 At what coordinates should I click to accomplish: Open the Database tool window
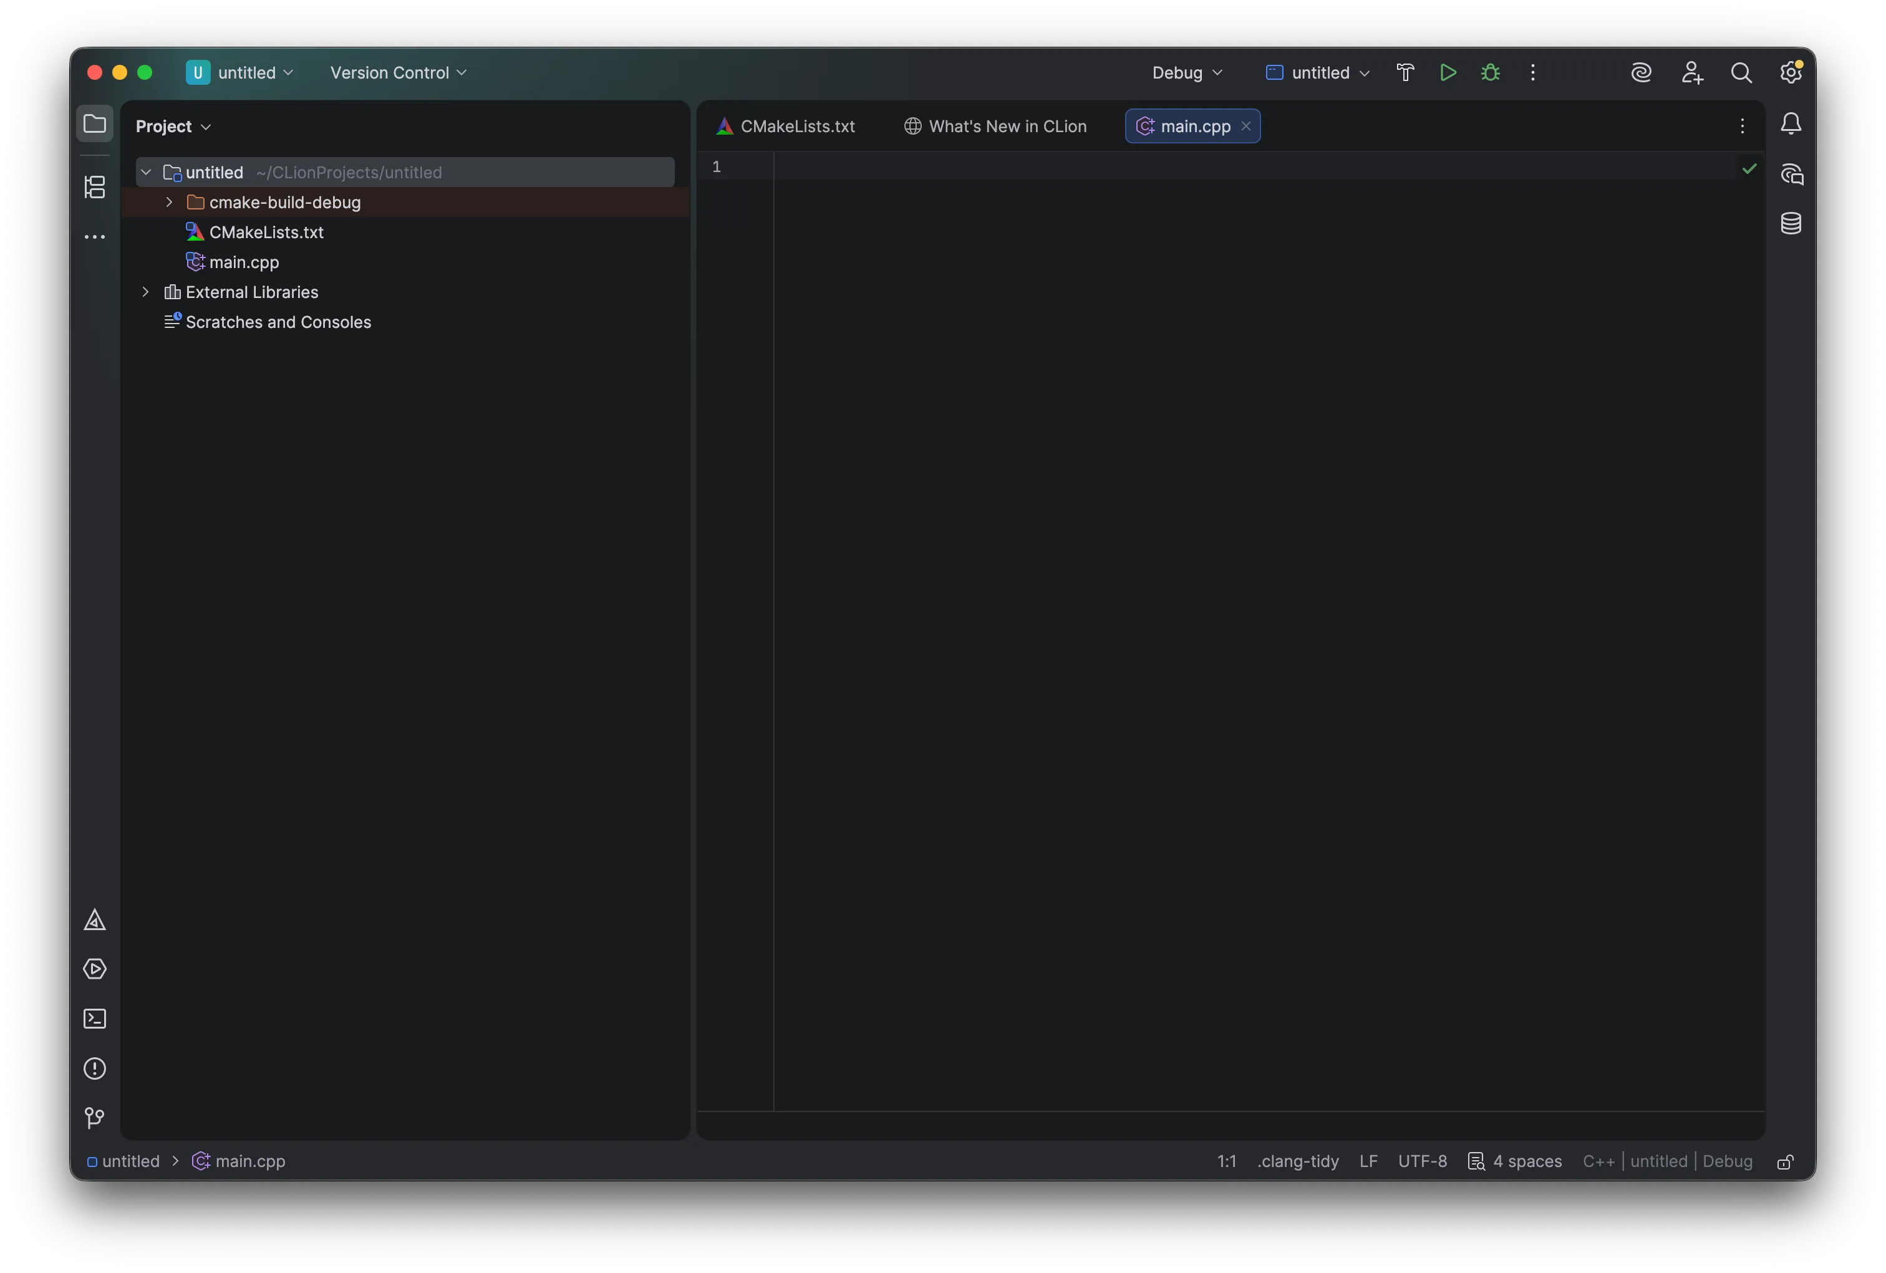pos(1790,224)
